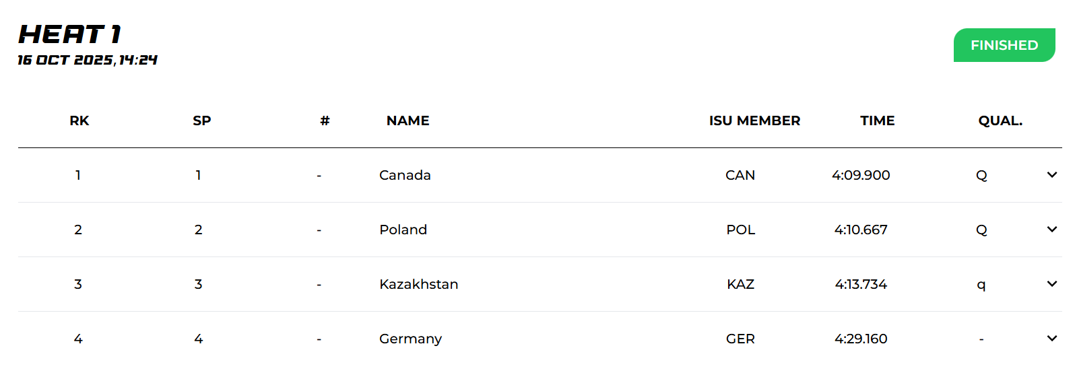The image size is (1075, 377).
Task: Expand the Poland row chevron
Action: pos(1051,230)
